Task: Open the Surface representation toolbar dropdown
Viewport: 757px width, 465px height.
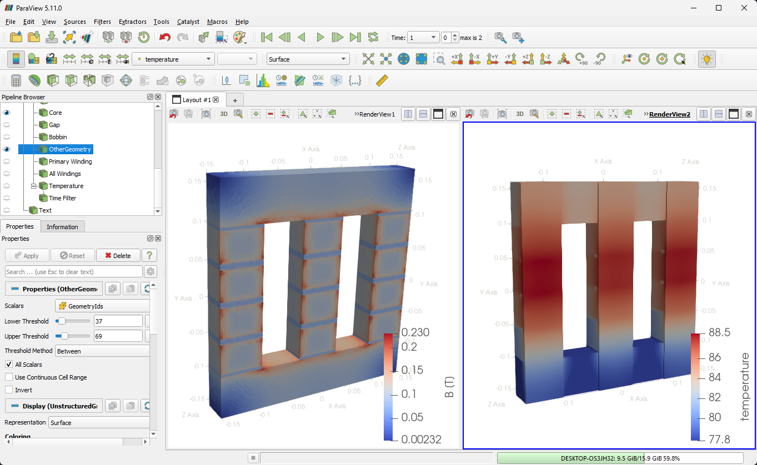Action: coord(308,59)
